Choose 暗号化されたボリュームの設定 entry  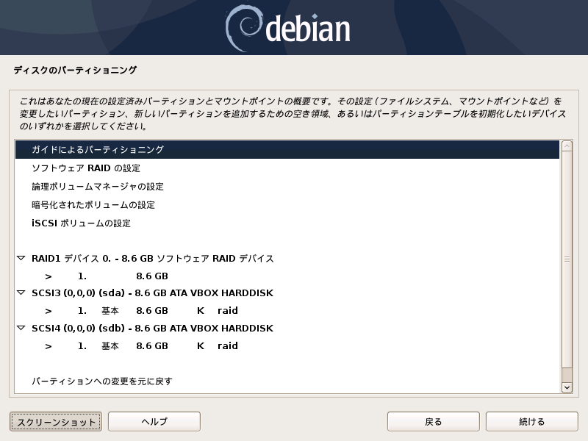click(x=287, y=205)
